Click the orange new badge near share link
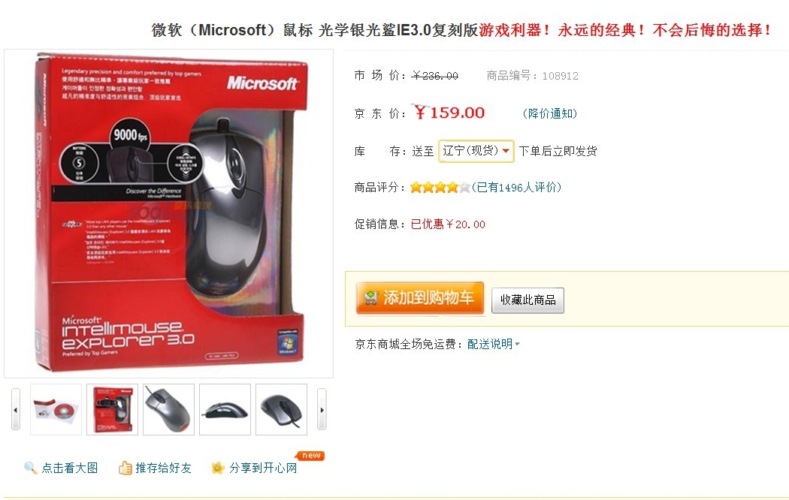 click(x=310, y=455)
